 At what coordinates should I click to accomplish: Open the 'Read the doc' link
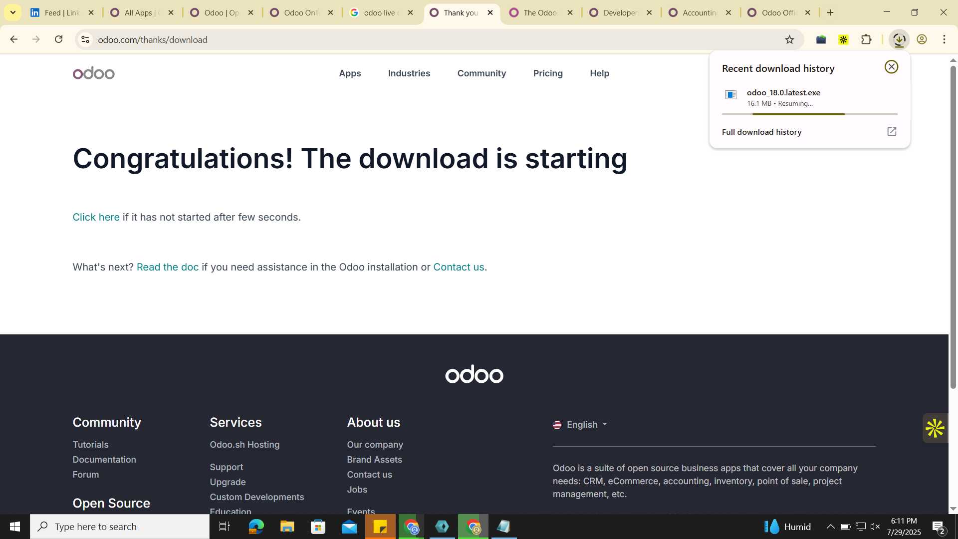[168, 267]
